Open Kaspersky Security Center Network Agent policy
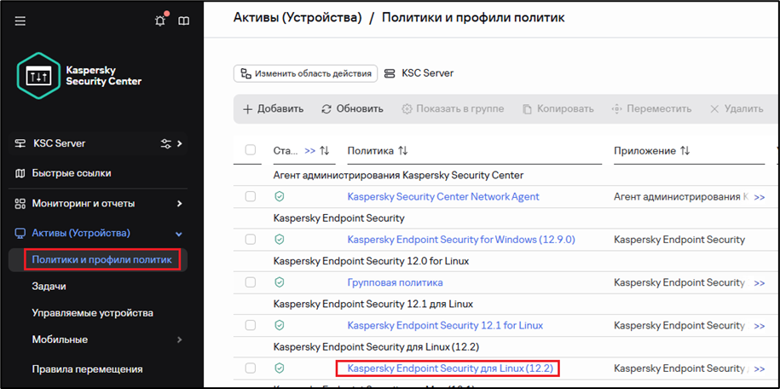The image size is (780, 389). pos(442,197)
